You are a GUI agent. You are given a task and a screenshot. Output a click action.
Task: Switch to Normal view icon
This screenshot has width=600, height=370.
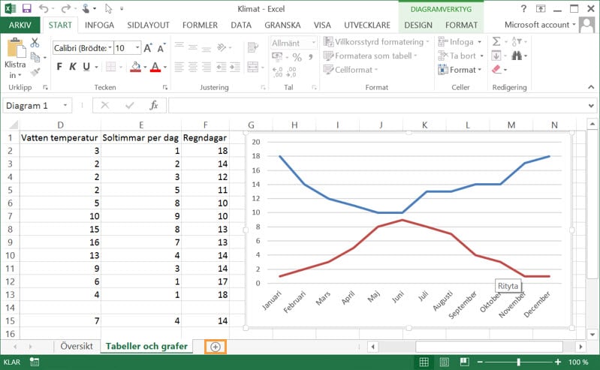424,362
